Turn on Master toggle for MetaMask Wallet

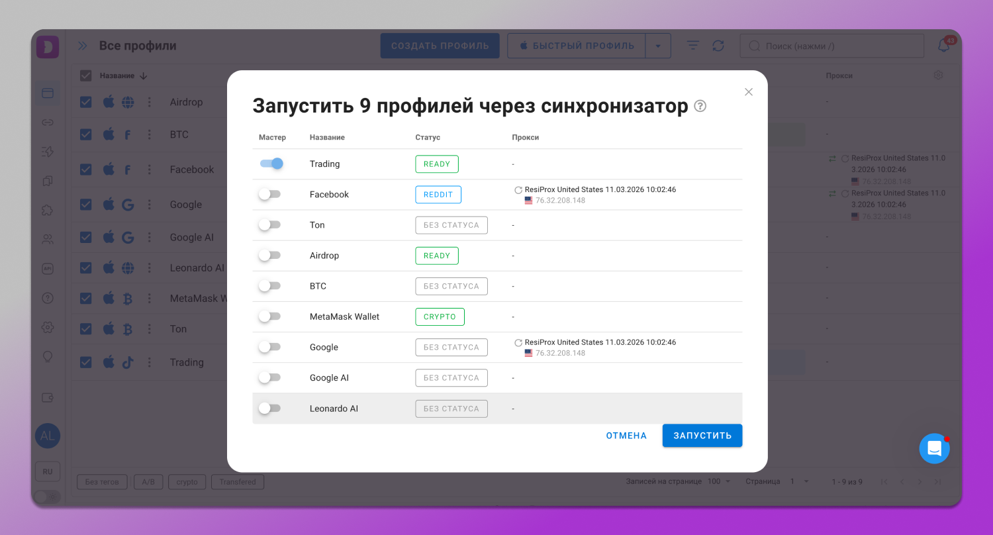coord(270,316)
